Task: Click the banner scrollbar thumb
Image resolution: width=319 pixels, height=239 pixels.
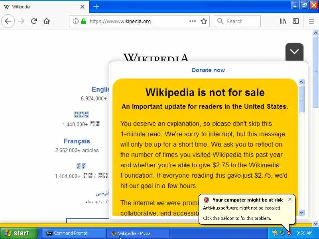Action: [x=301, y=99]
